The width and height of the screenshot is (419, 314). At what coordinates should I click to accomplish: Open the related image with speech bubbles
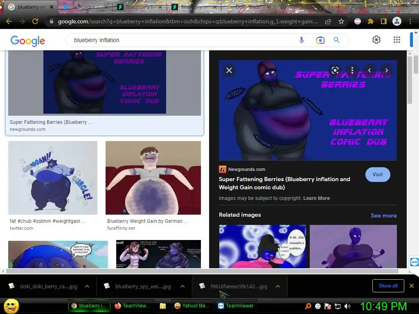click(262, 247)
